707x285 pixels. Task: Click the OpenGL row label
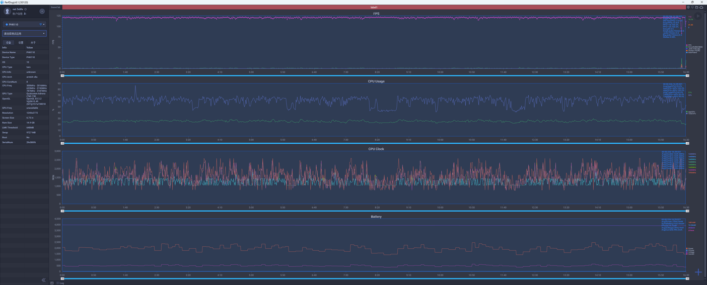point(6,99)
